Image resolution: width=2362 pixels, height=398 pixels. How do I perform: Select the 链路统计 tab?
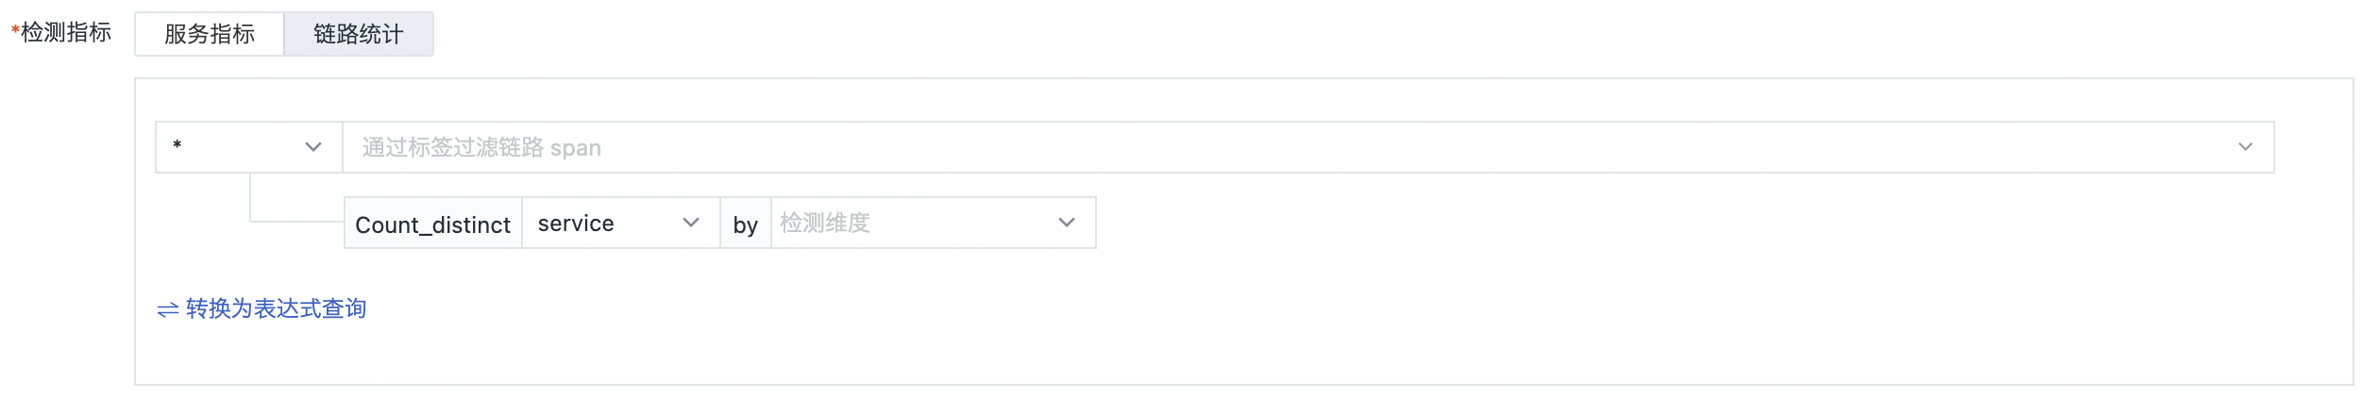click(x=359, y=34)
